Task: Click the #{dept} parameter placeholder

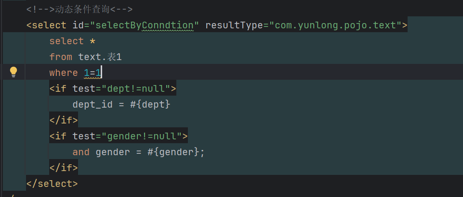Action: pyautogui.click(x=150, y=105)
